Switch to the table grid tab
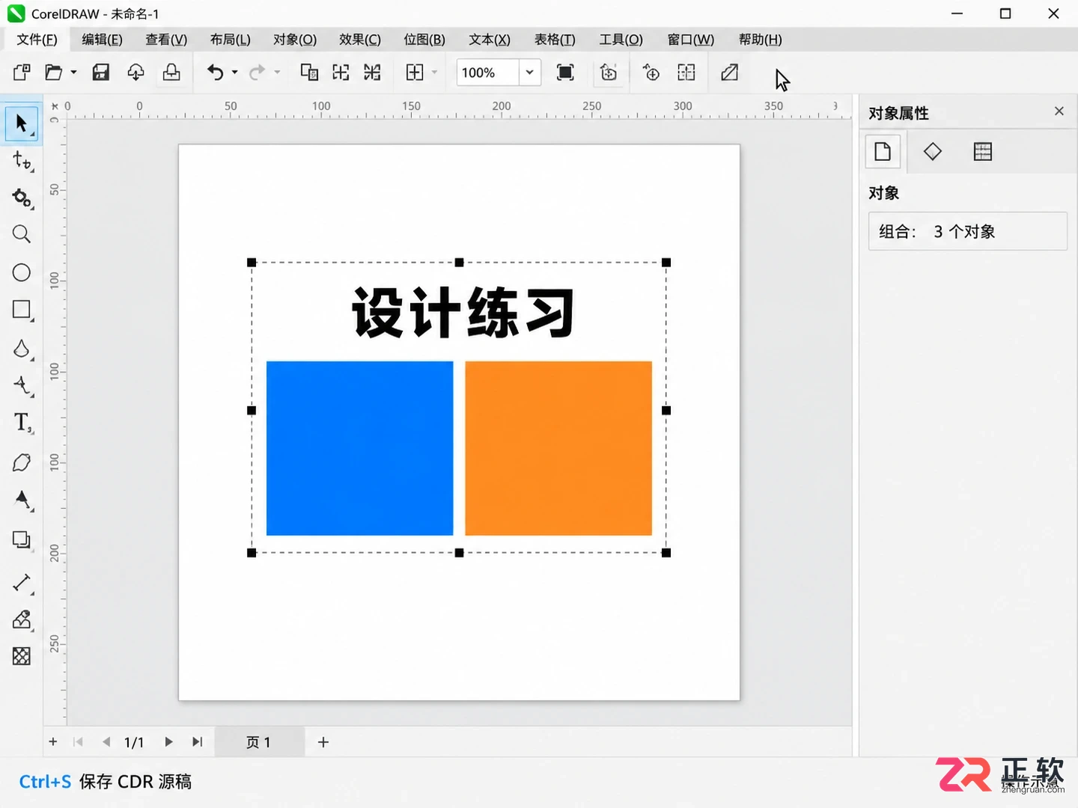The width and height of the screenshot is (1078, 808). tap(983, 152)
